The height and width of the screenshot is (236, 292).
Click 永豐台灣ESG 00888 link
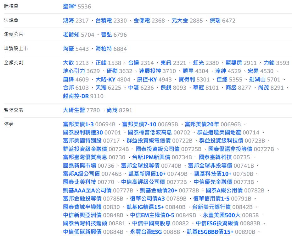(x=155, y=232)
